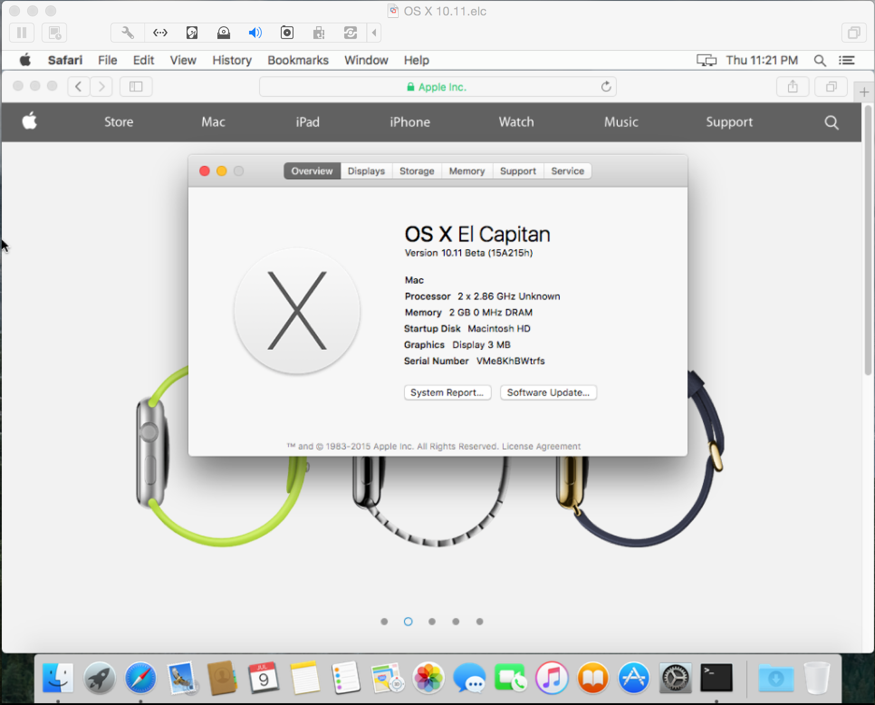The image size is (875, 705).
Task: Open the License Agreement link
Action: 541,446
